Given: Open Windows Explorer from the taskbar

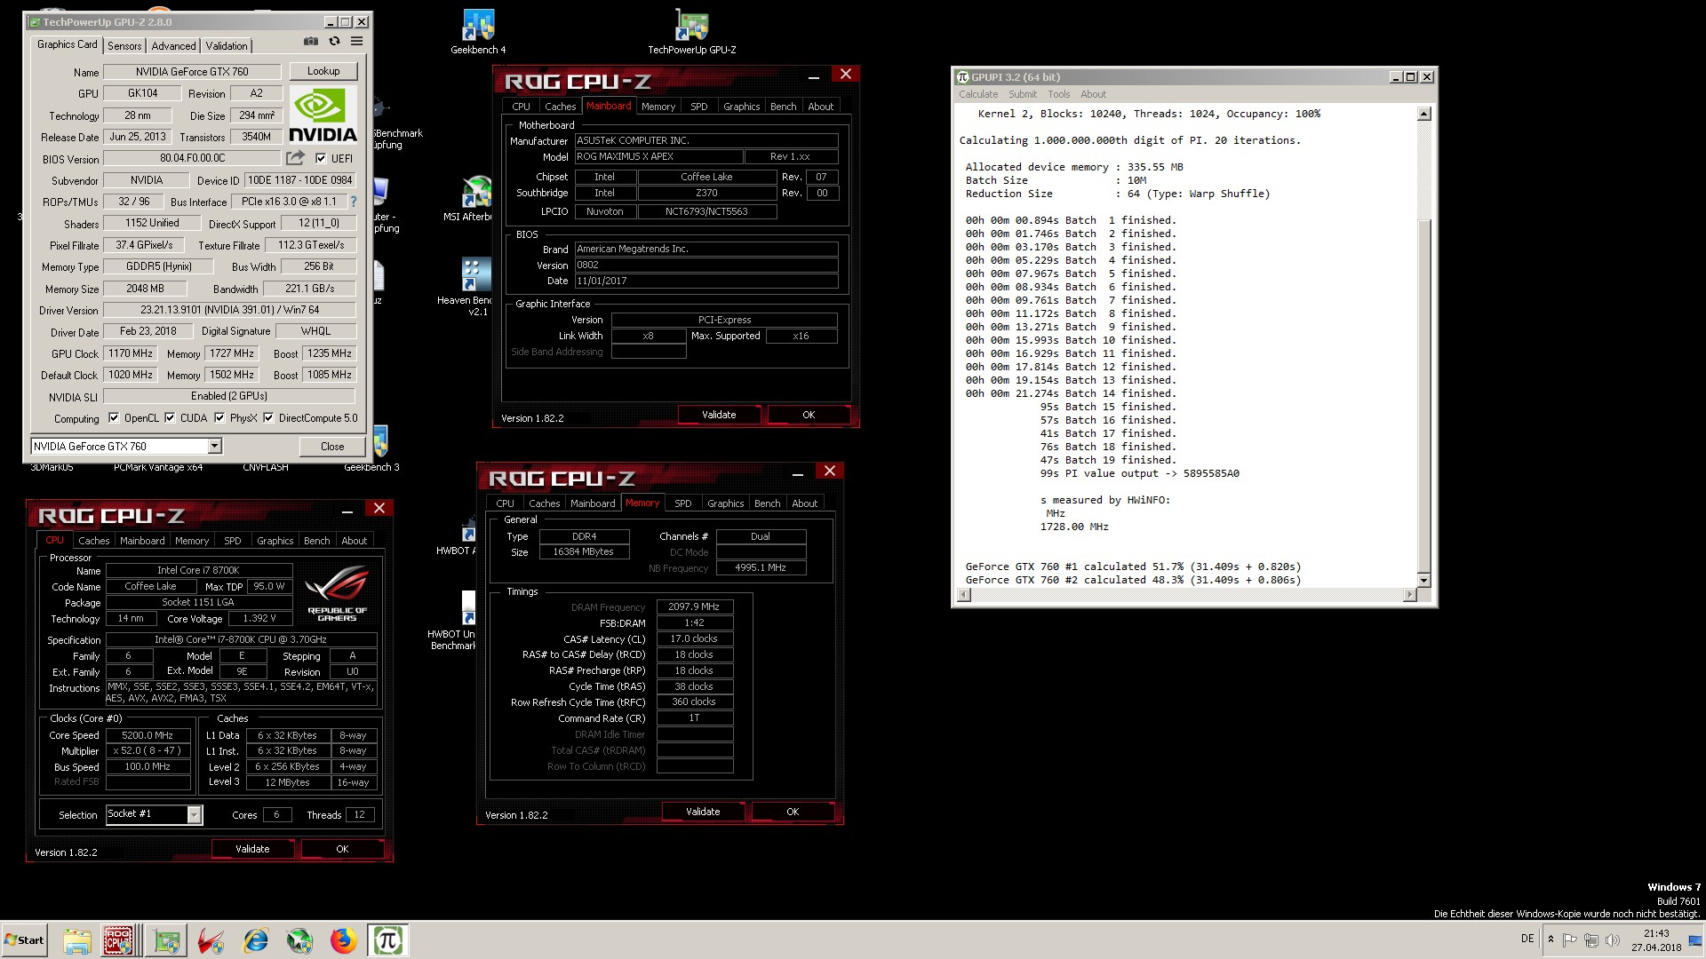Looking at the screenshot, I should (x=76, y=940).
